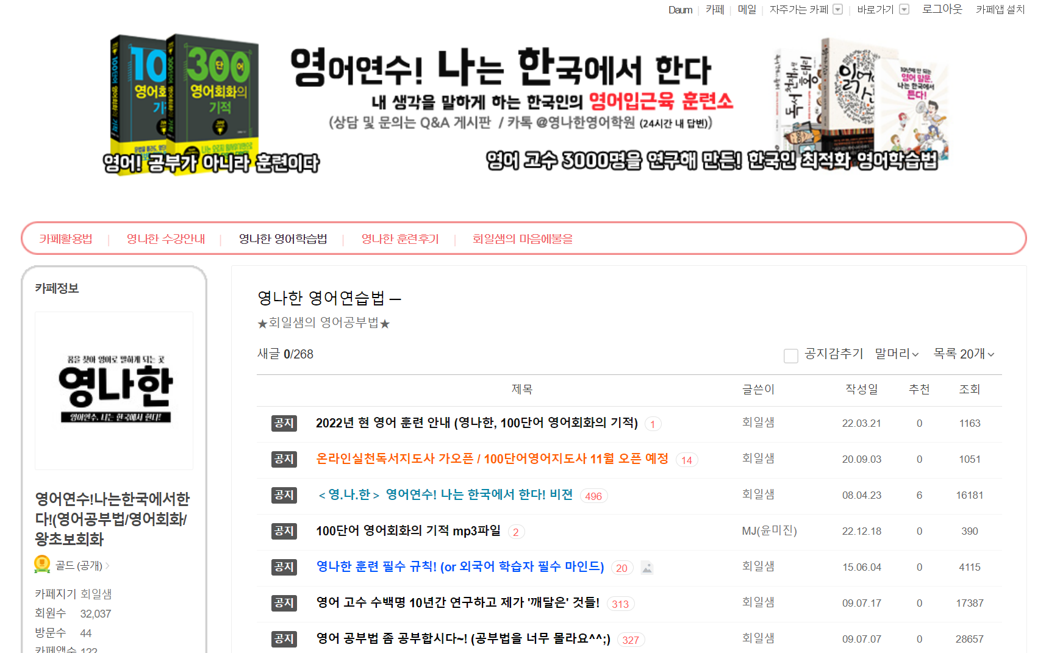This screenshot has width=1060, height=653.
Task: Click the author MJ(윤미진)
Action: (769, 530)
